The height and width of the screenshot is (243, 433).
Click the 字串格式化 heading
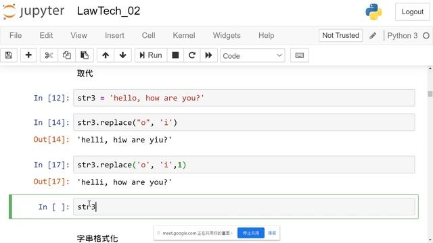pyautogui.click(x=97, y=238)
